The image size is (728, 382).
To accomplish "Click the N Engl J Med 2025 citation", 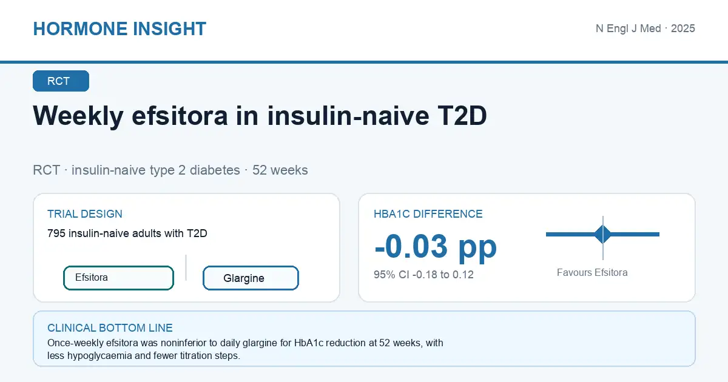I will point(645,28).
